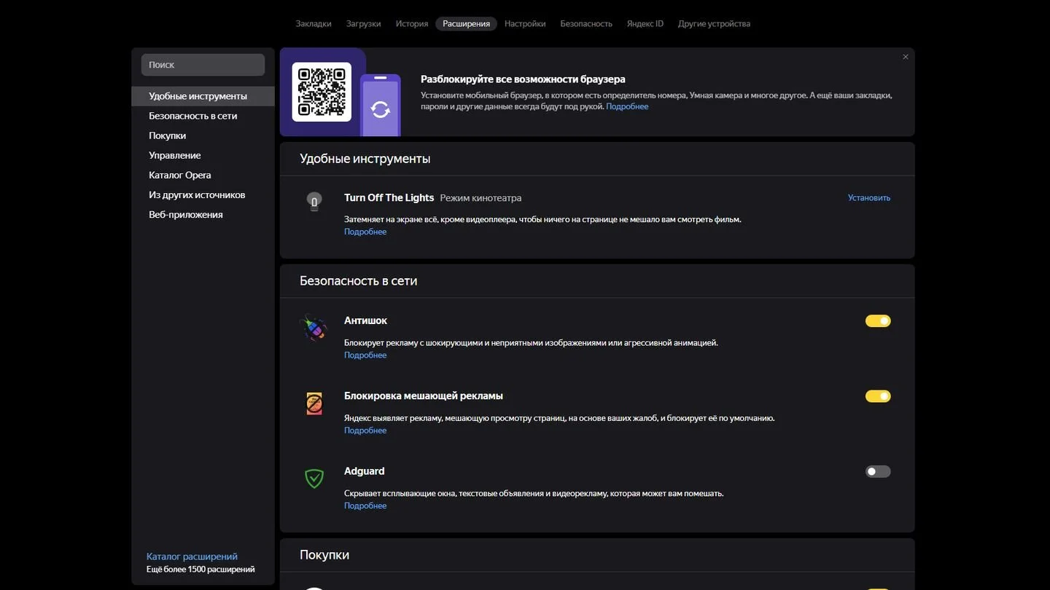Click the Adguard green shield icon
Screen dimensions: 1050x590
(x=314, y=479)
